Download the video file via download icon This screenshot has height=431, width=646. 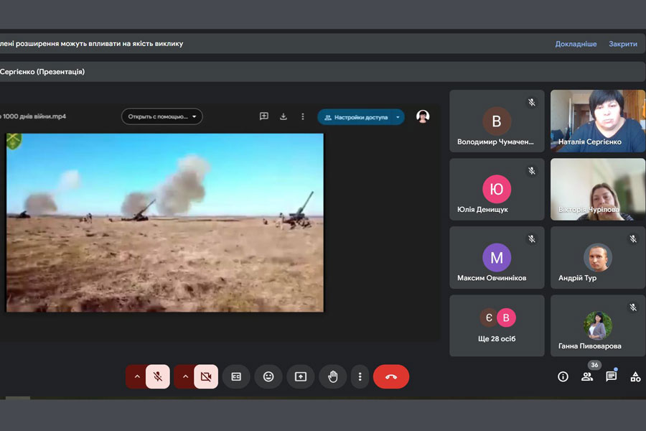(284, 116)
